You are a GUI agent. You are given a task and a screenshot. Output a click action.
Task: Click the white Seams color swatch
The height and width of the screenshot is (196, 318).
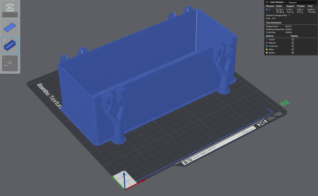[267, 53]
